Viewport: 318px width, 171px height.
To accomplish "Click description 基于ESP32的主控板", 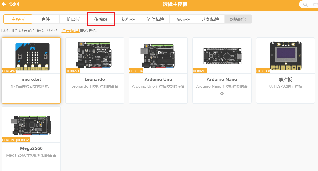I will (285, 86).
